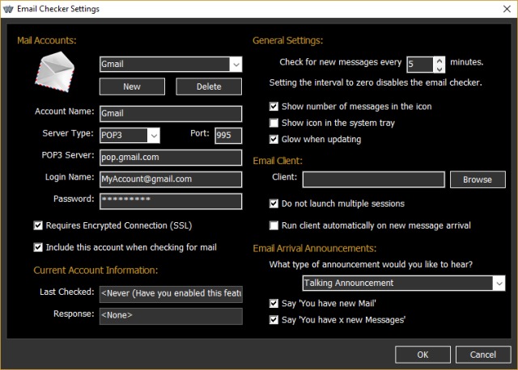This screenshot has width=518, height=370.
Task: Open the Talking Announcement type dropdown
Action: [499, 284]
